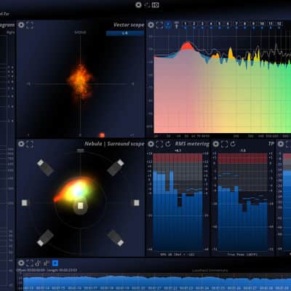The height and width of the screenshot is (291, 291).
Task: Select spectrum snapshot slot 6
Action: coord(228,25)
